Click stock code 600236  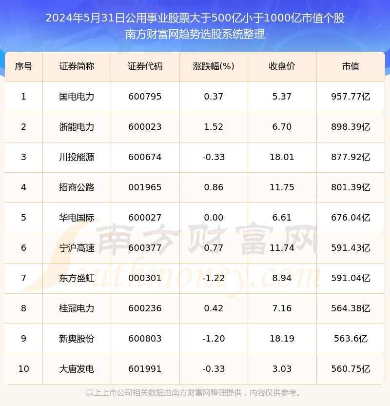[x=145, y=308]
